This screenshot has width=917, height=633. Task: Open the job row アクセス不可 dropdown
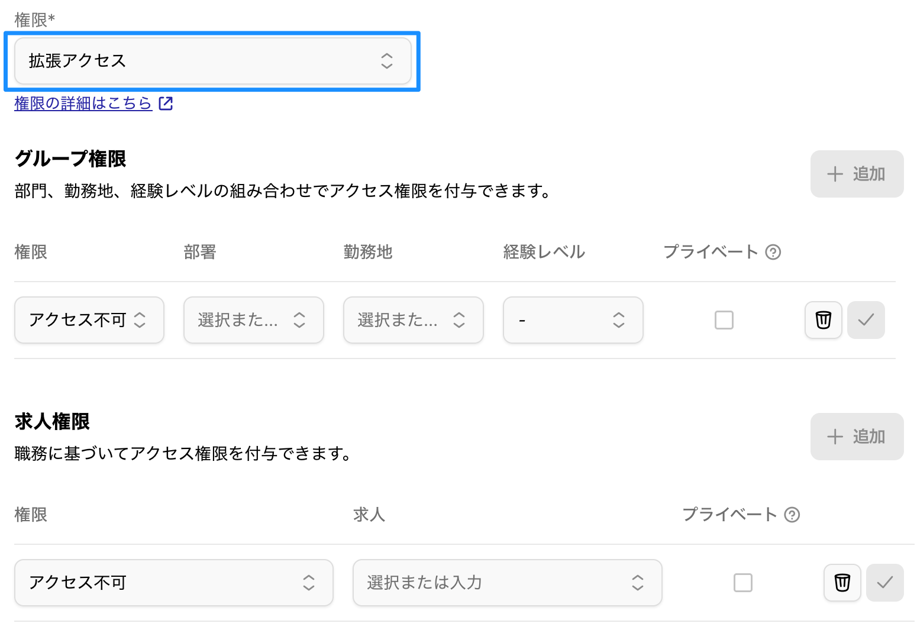tap(173, 583)
